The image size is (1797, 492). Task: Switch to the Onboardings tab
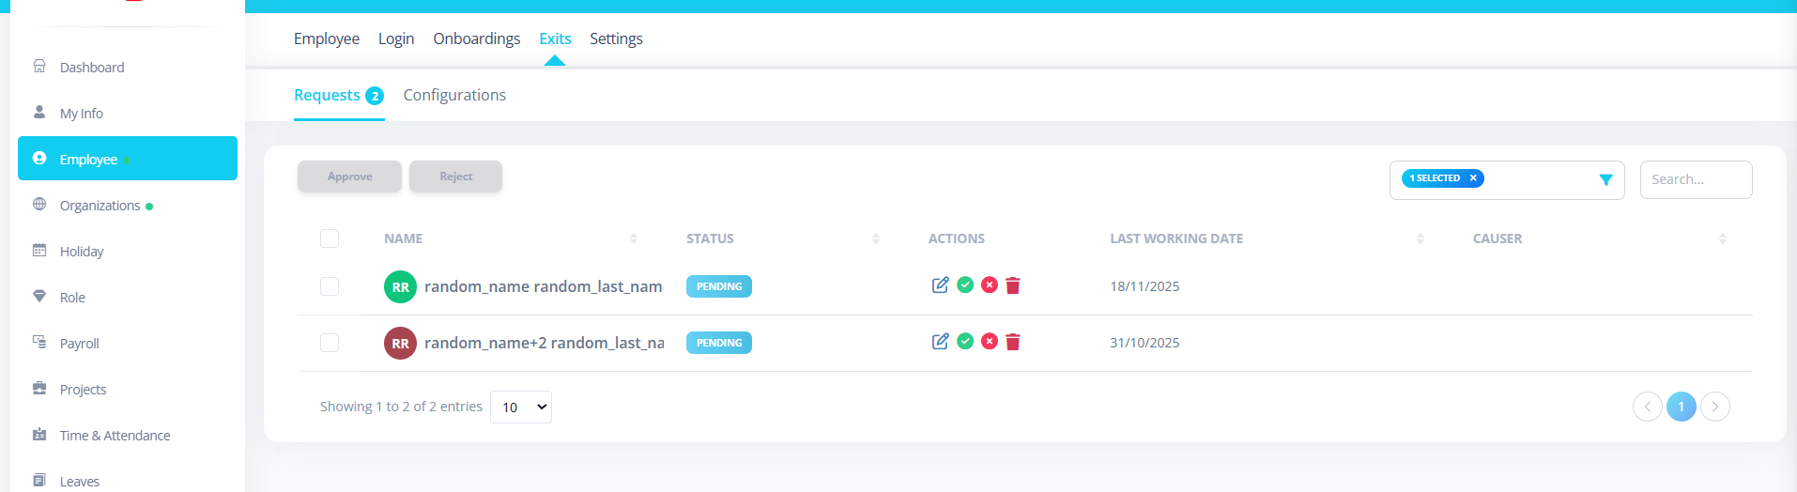477,38
